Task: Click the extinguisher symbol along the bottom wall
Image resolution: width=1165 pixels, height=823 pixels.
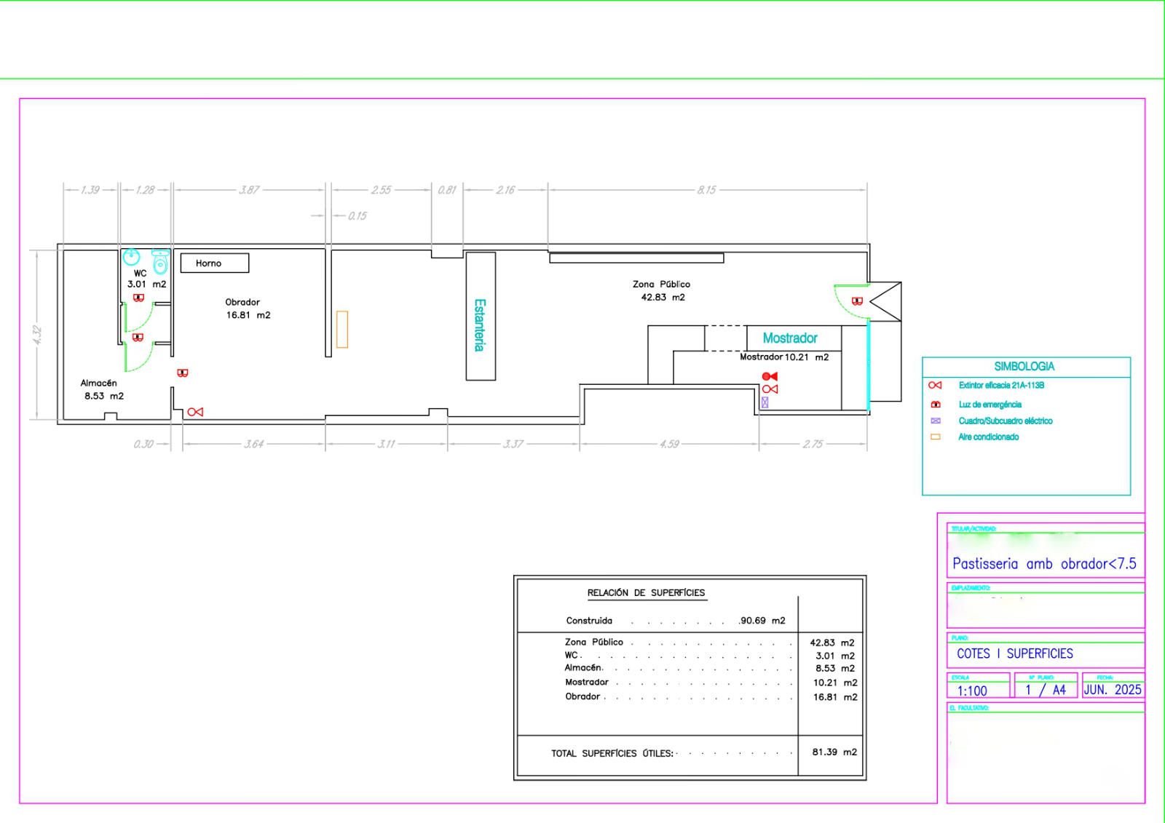Action: (x=195, y=412)
